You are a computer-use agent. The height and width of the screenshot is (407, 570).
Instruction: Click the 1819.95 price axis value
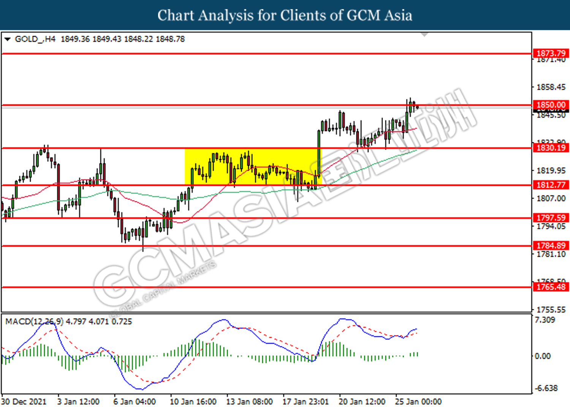coord(551,171)
